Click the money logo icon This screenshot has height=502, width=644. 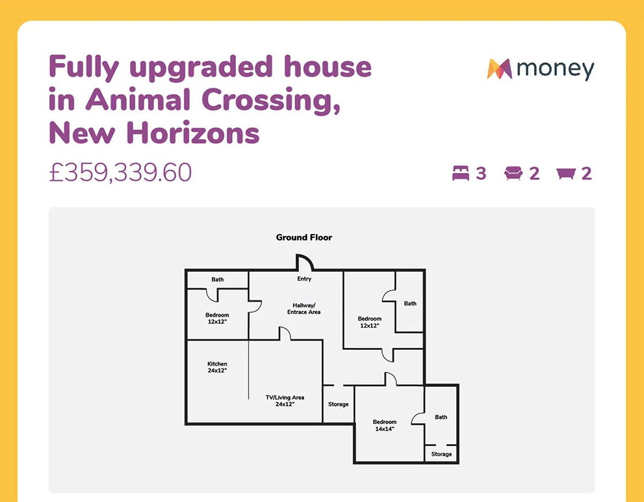pos(499,69)
